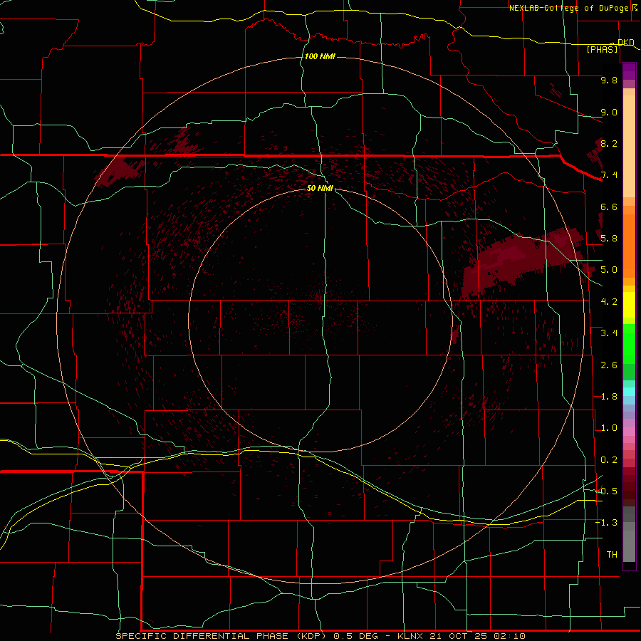The width and height of the screenshot is (641, 641).
Task: Click the TH label on the color scale
Action: tap(612, 555)
